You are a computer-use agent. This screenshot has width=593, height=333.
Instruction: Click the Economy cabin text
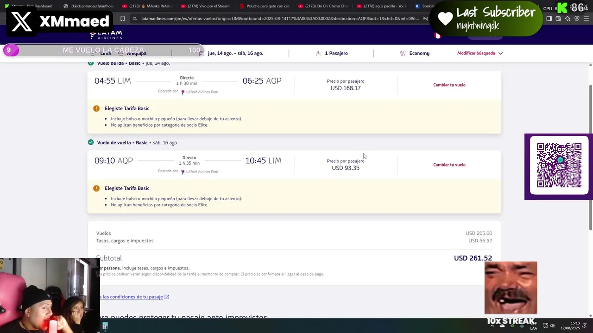point(419,53)
